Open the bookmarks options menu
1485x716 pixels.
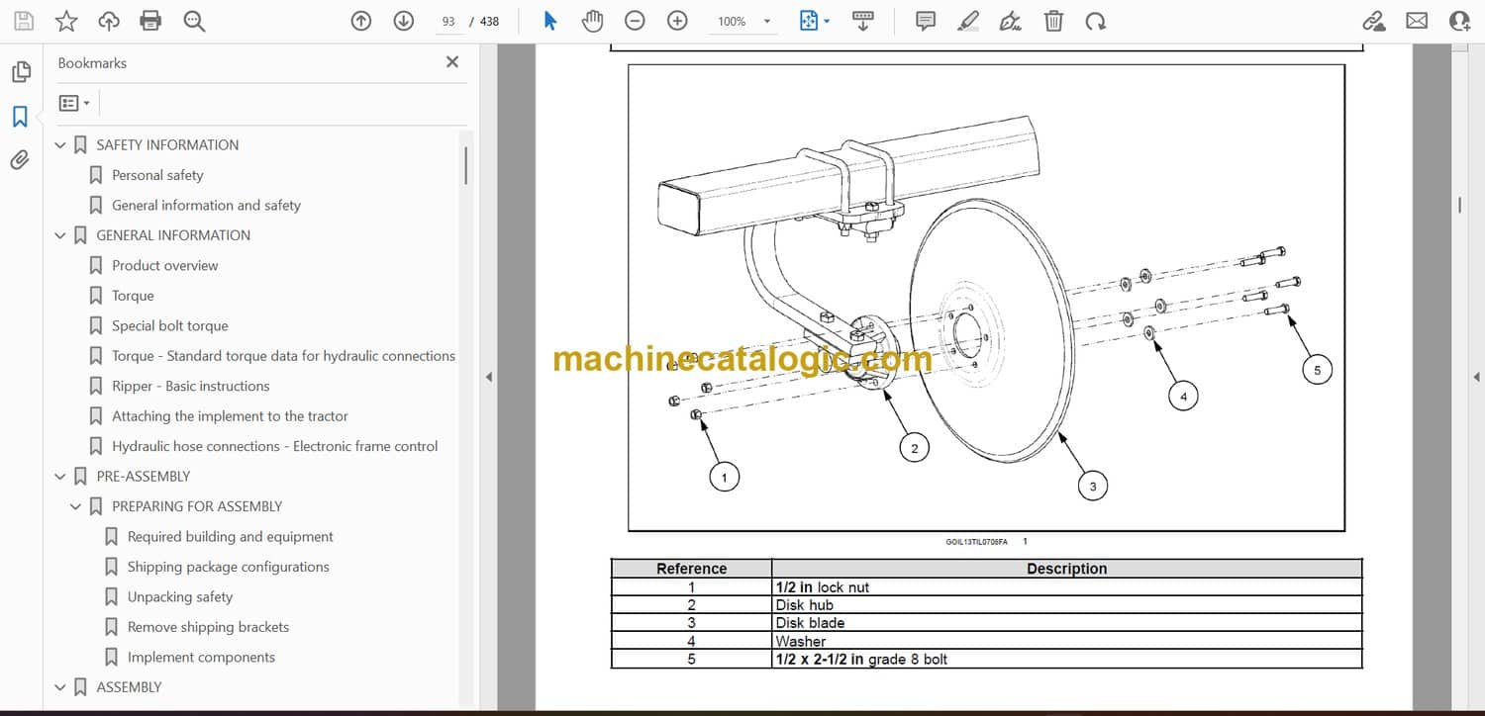pyautogui.click(x=74, y=103)
